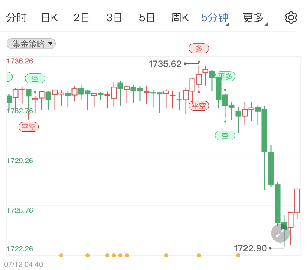
Task: Open chart settings gear icon
Action: 291,18
